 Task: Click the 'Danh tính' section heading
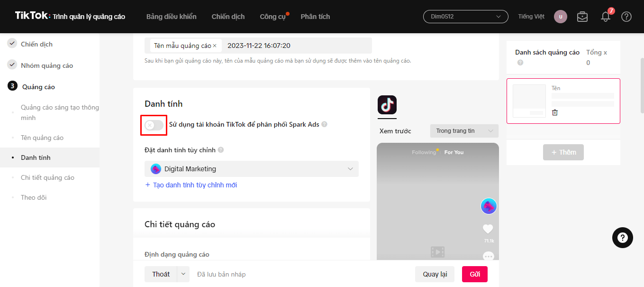163,104
